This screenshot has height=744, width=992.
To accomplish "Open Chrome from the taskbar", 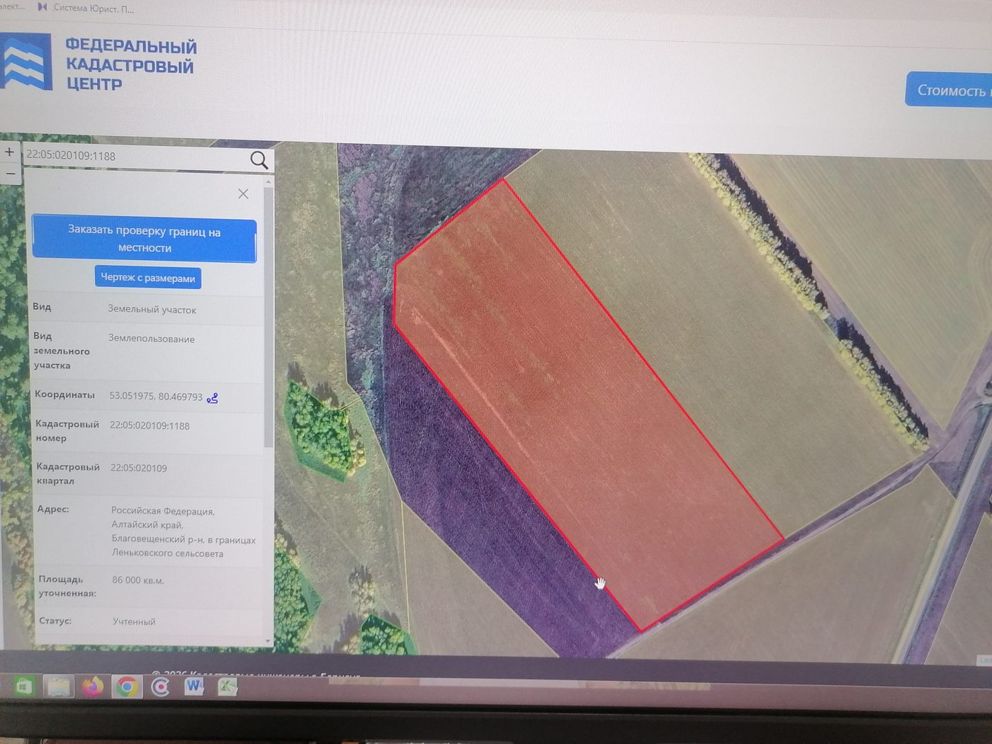I will pyautogui.click(x=127, y=687).
